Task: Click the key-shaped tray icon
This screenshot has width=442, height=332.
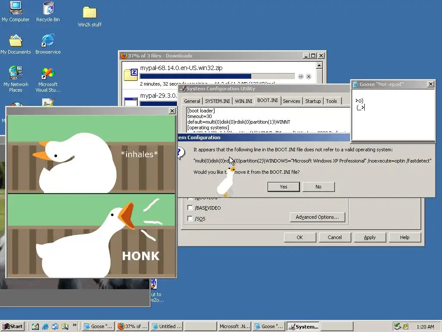Action: click(x=405, y=326)
